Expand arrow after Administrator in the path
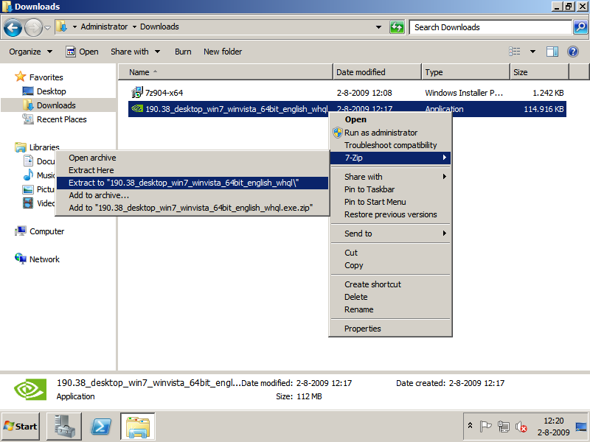 [134, 27]
